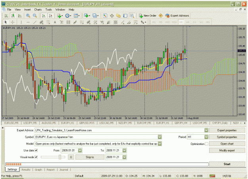Image resolution: width=248 pixels, height=179 pixels.
Task: Select the arrow cursor tool
Action: click(6, 22)
